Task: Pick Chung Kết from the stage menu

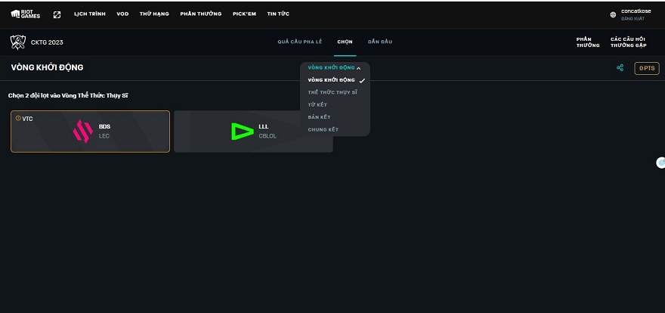Action: tap(323, 129)
